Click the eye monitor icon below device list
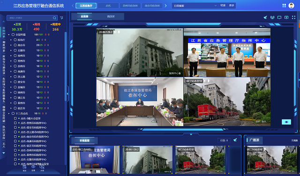 (33, 167)
